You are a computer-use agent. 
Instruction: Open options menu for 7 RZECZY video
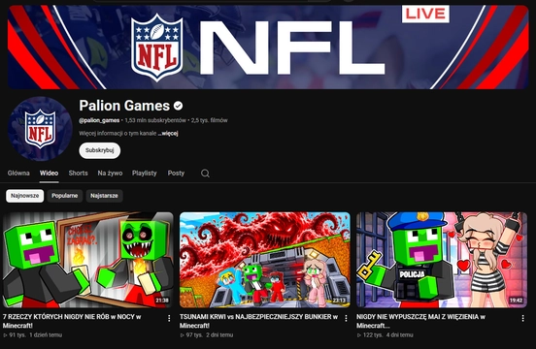[x=169, y=318]
